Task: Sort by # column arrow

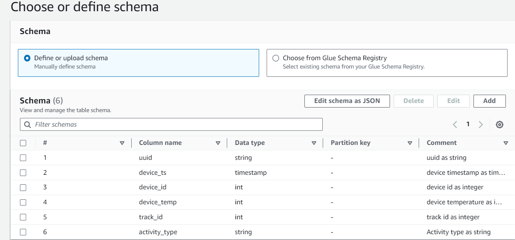Action: pos(122,143)
